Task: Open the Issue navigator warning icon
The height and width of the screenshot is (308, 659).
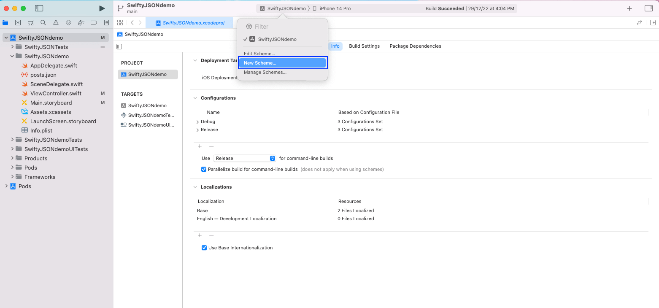Action: tap(56, 23)
